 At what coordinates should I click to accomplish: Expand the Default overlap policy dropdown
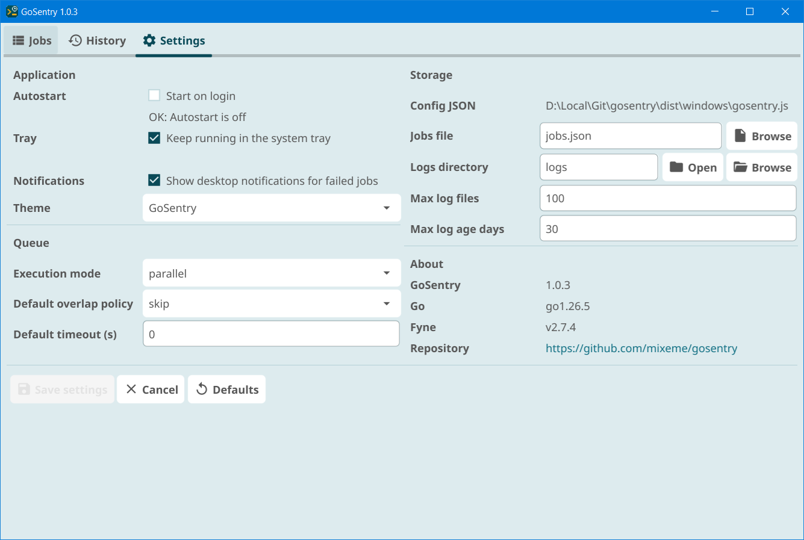point(272,303)
